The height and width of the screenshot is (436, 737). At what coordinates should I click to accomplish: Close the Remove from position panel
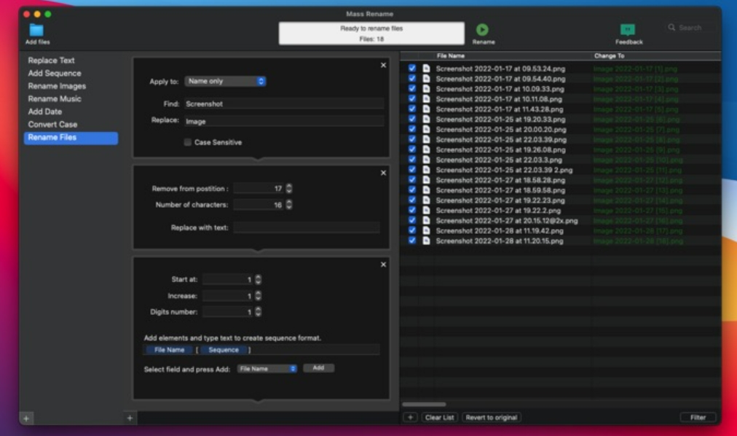383,173
